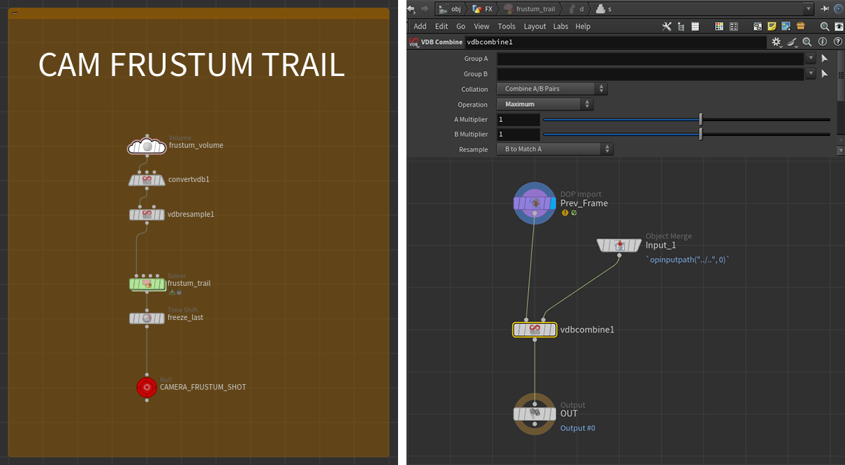Select the frustum_trail solver node

tap(147, 283)
